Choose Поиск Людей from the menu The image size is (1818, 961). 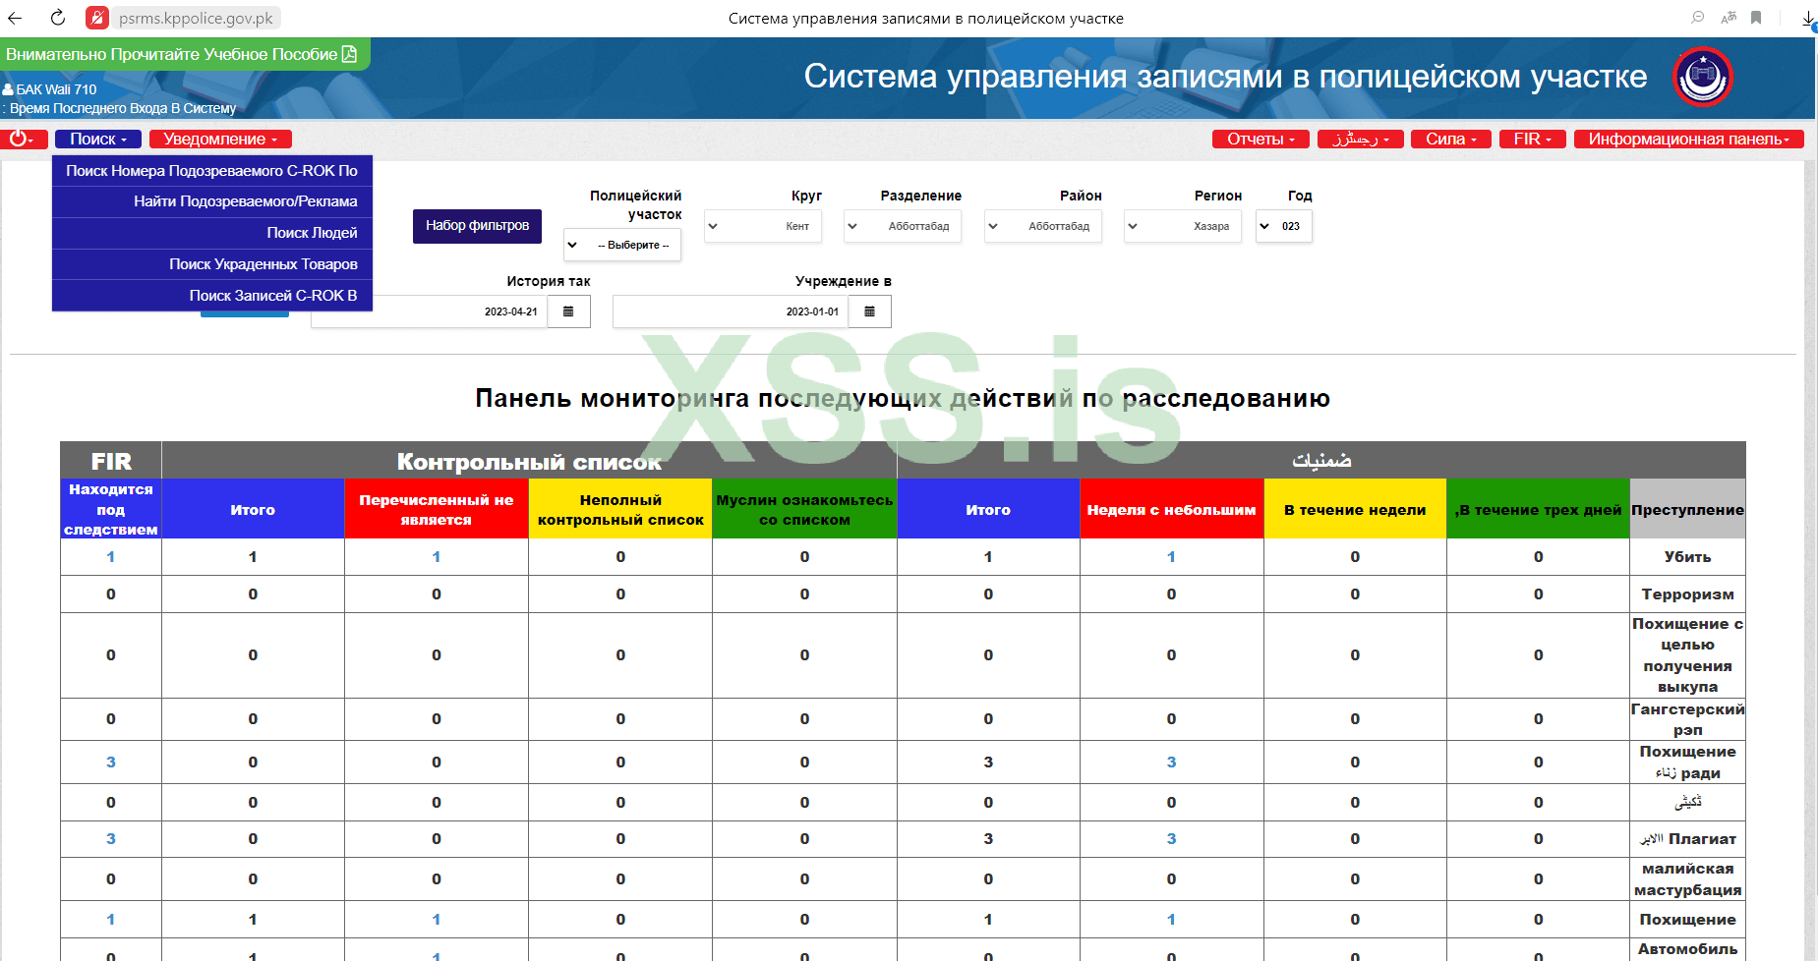(x=212, y=233)
